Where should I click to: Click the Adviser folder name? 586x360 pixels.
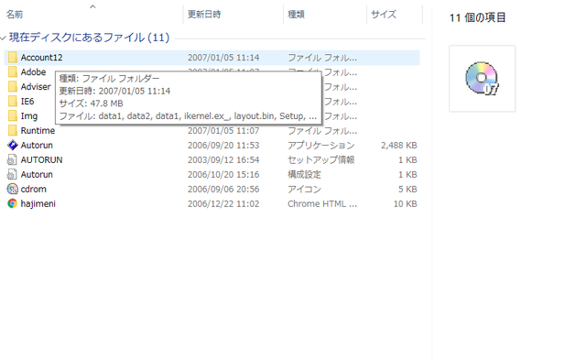(36, 87)
